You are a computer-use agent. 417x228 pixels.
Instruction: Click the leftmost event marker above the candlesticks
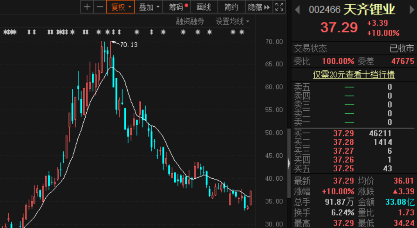point(5,32)
